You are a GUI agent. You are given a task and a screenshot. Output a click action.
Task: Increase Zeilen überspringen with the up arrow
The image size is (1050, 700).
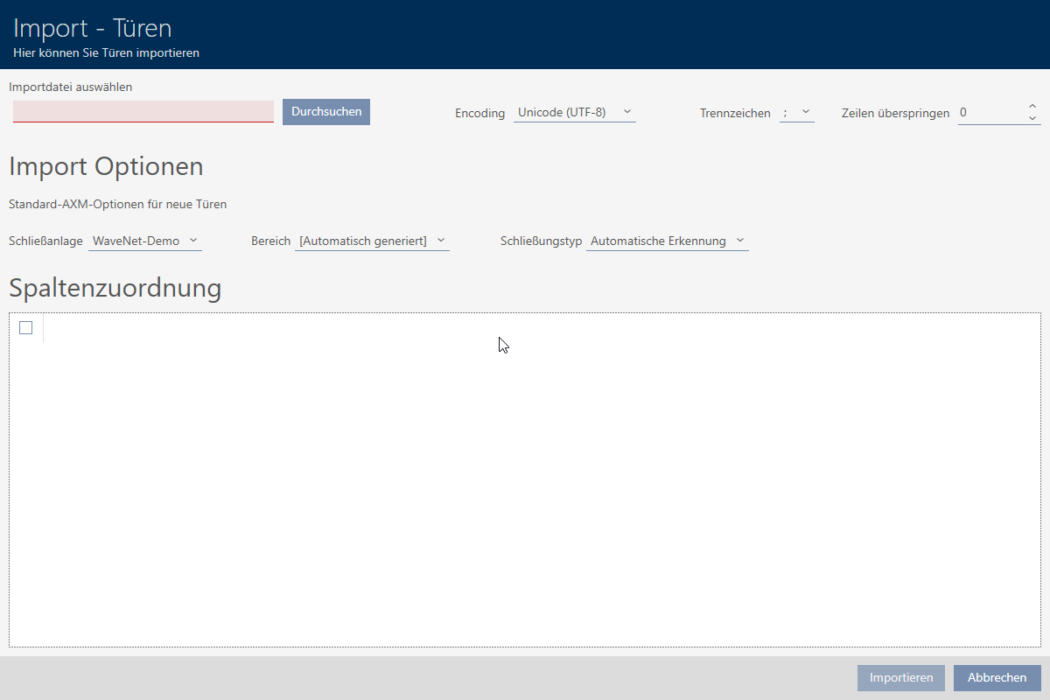pyautogui.click(x=1032, y=107)
